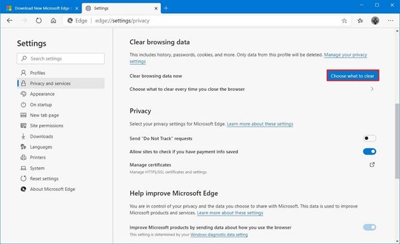400x244 pixels.
Task: Click Manage certificates label
Action: (x=150, y=165)
